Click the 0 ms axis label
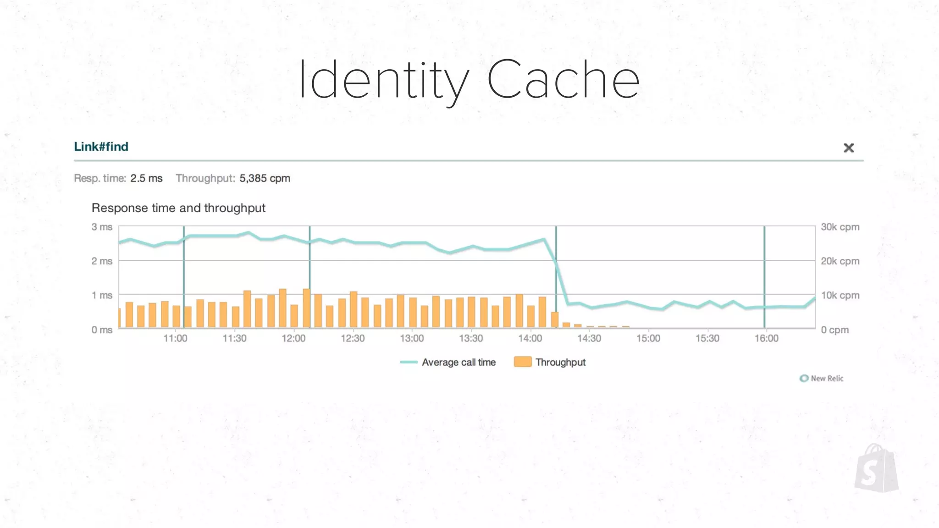 pyautogui.click(x=102, y=330)
